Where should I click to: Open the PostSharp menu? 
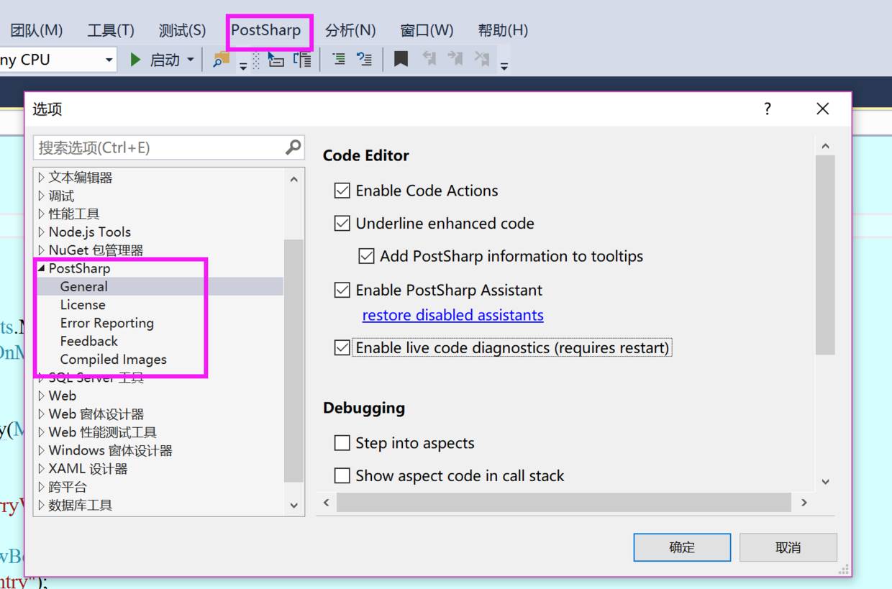pyautogui.click(x=266, y=30)
